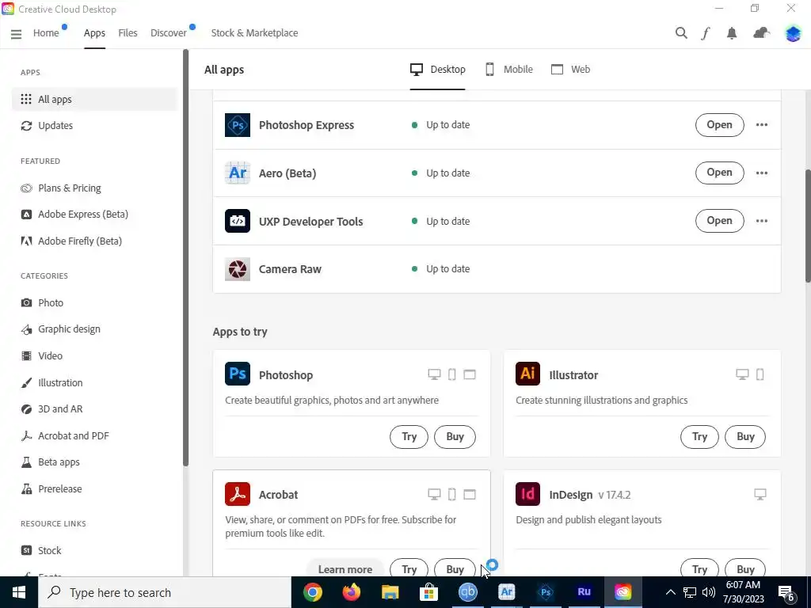Screen dimensions: 811x608
Task: Open the Files tab
Action: [x=128, y=33]
